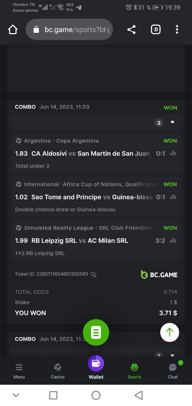Share the current page via share icon
This screenshot has height=406, width=192.
131,30
